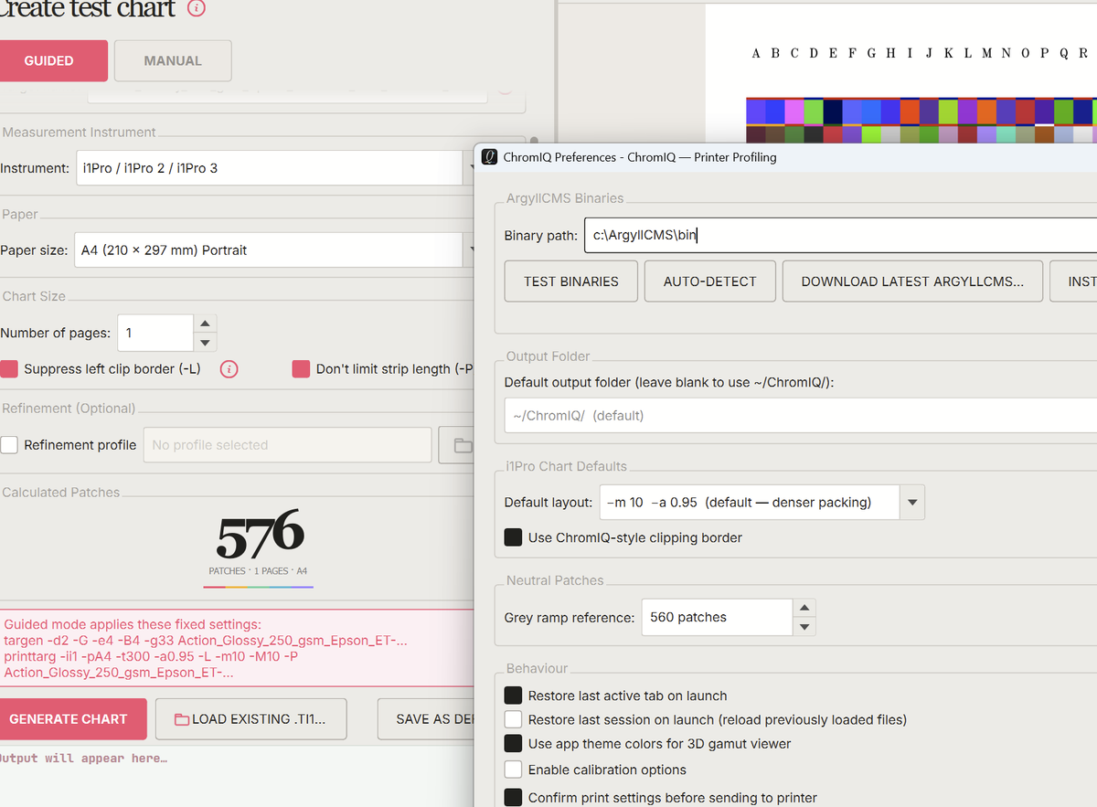Enable calibration options checkbox
The height and width of the screenshot is (807, 1097).
tap(514, 770)
